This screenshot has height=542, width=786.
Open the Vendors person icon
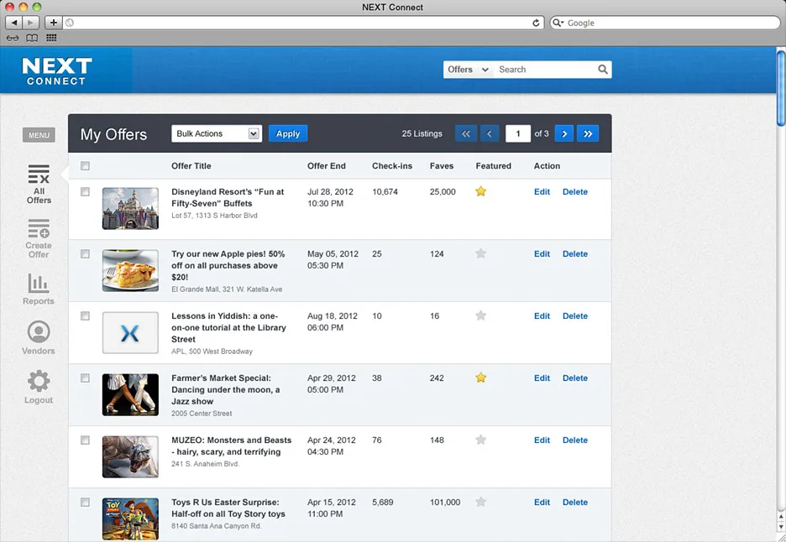tap(39, 331)
